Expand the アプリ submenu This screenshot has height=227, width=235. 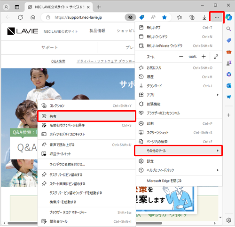(x=179, y=95)
